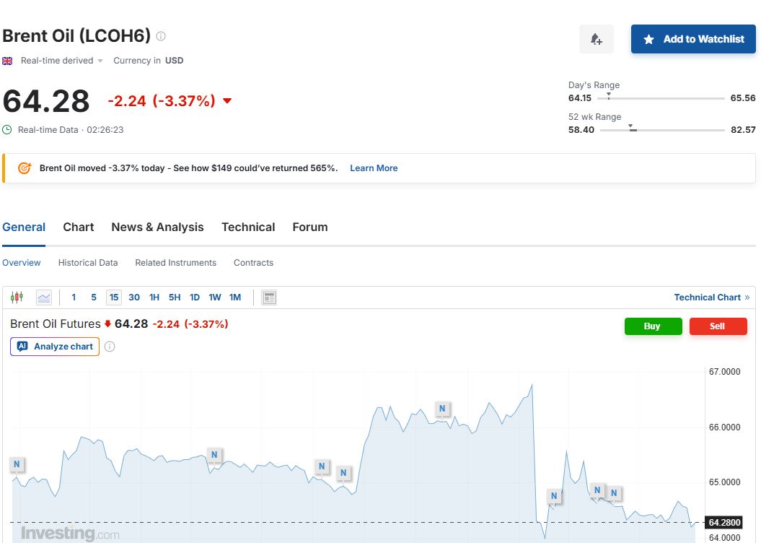This screenshot has width=761, height=543.
Task: Select the 1H chart interval
Action: click(x=154, y=297)
